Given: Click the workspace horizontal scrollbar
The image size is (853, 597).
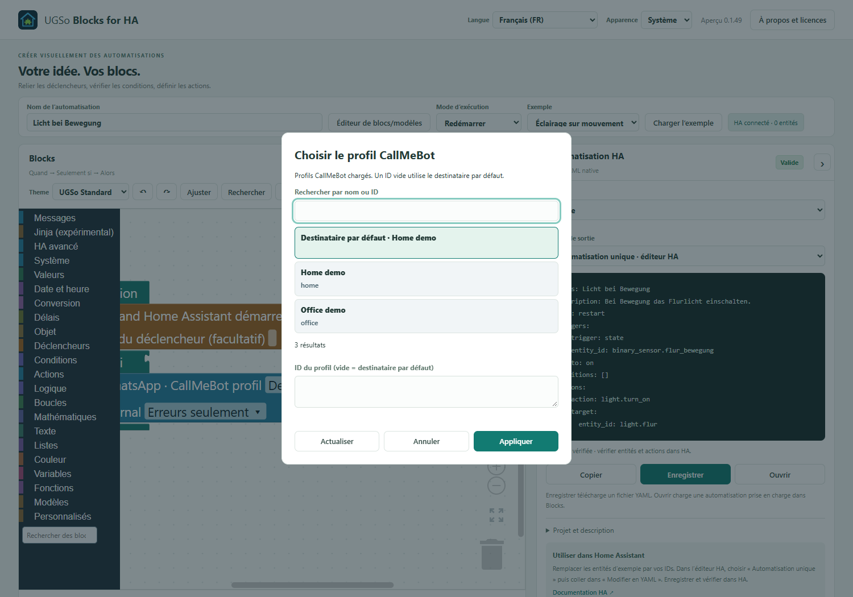Looking at the screenshot, I should (312, 585).
